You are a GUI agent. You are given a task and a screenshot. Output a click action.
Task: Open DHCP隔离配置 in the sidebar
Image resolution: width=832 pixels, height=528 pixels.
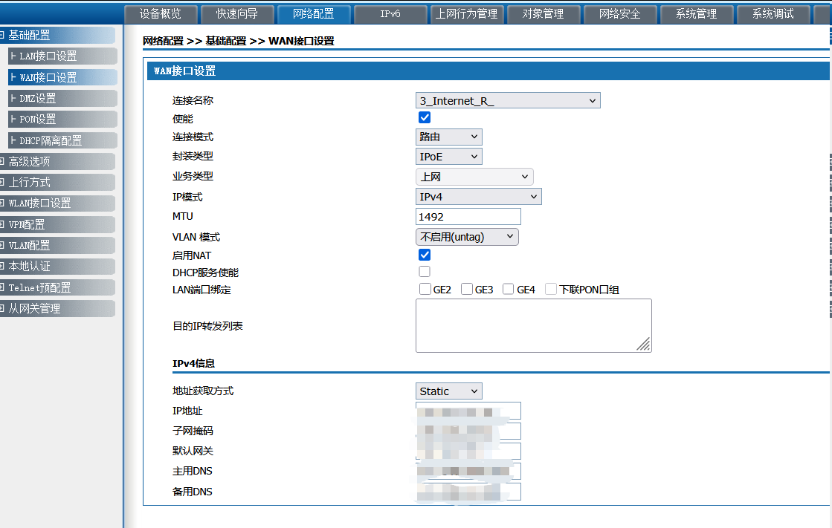(x=62, y=140)
